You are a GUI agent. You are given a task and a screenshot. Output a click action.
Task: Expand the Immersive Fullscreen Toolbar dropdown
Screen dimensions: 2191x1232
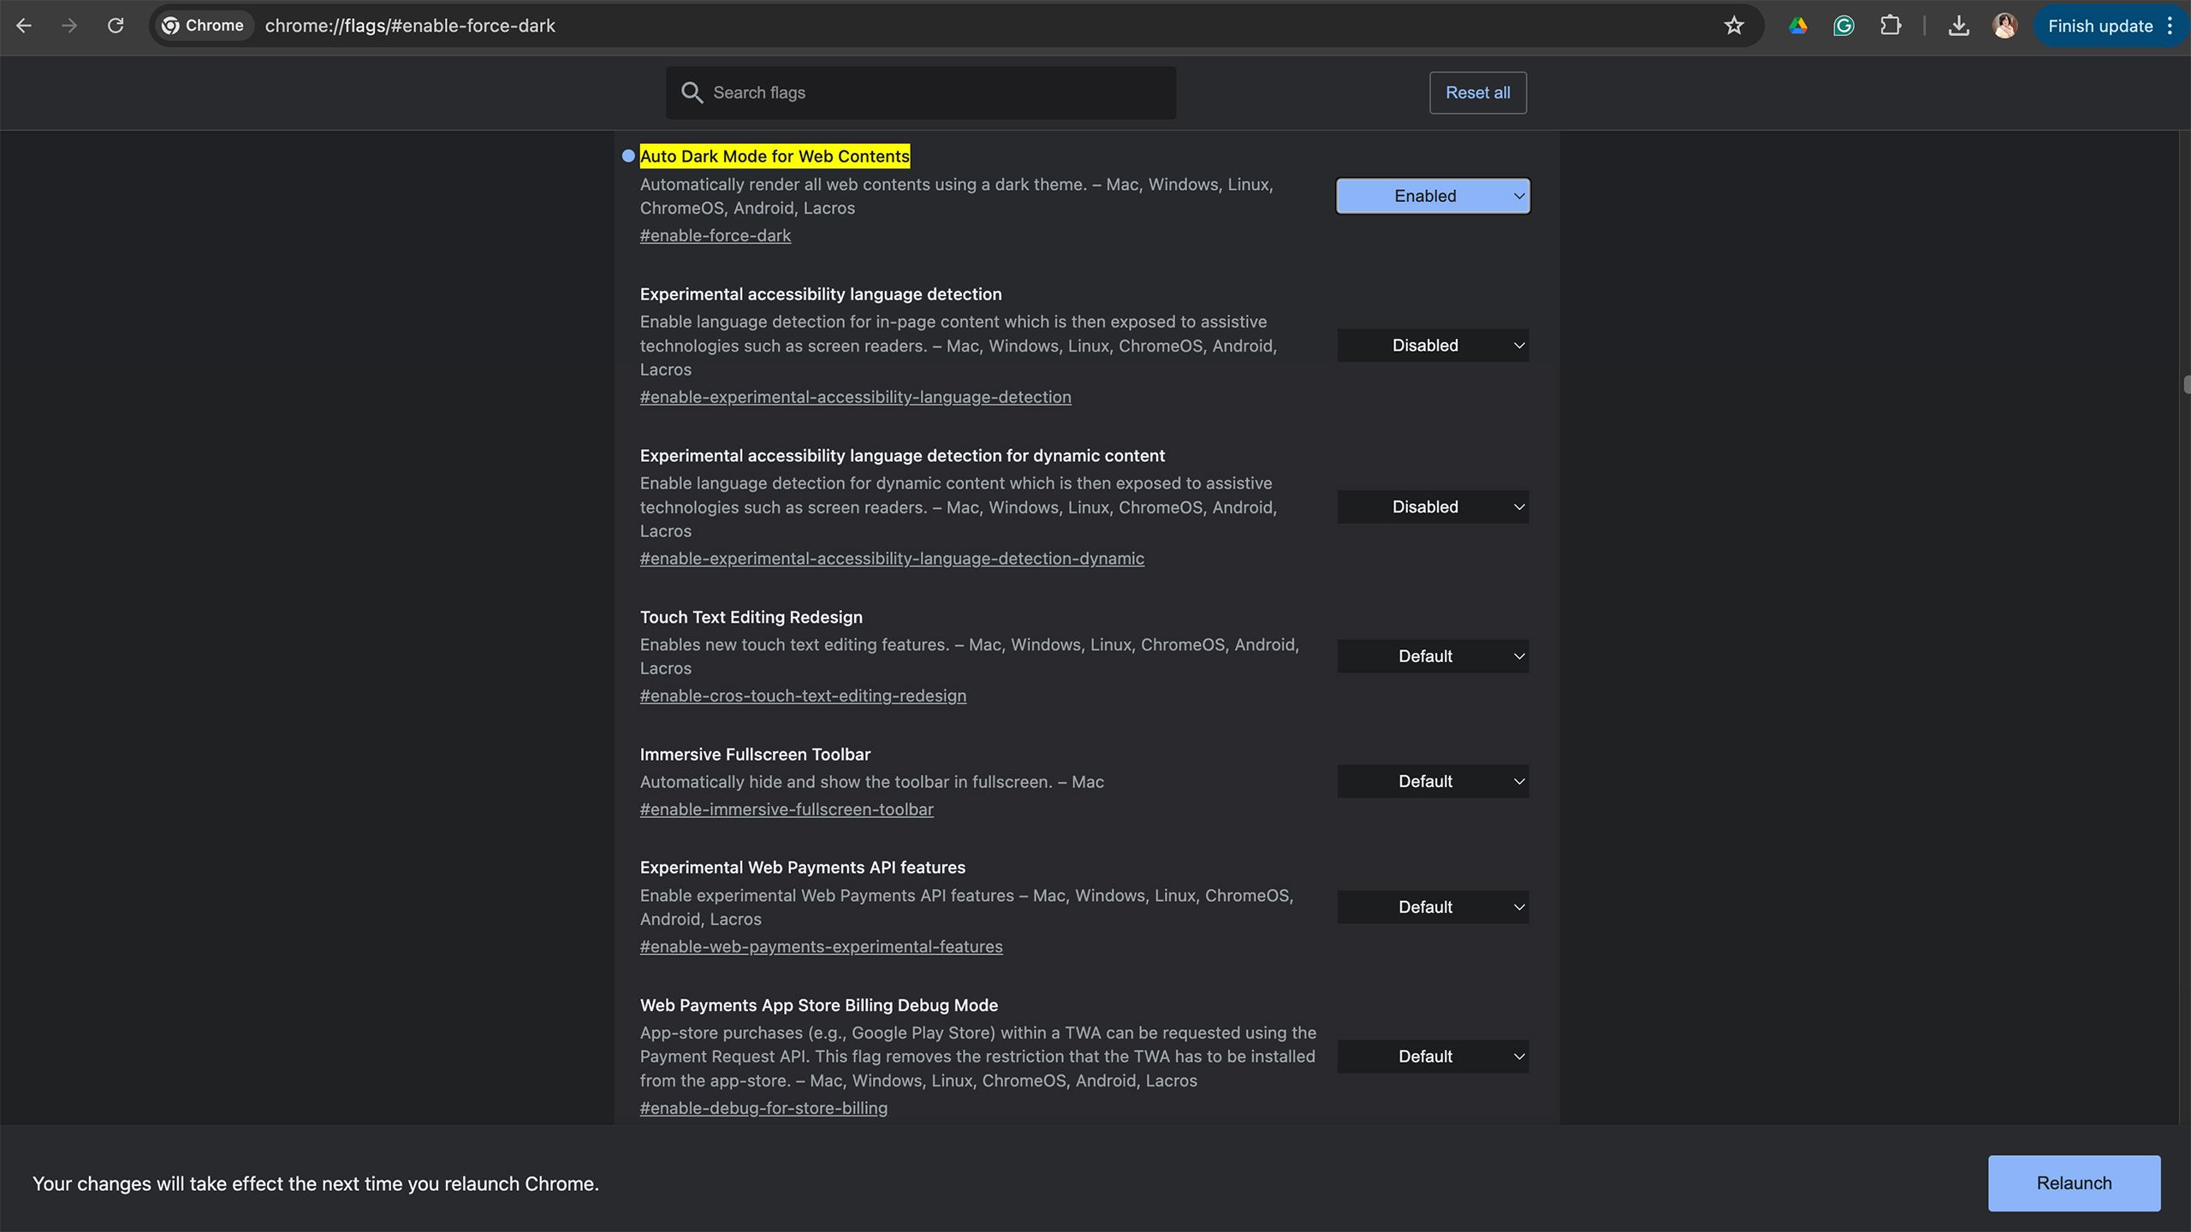coord(1431,781)
